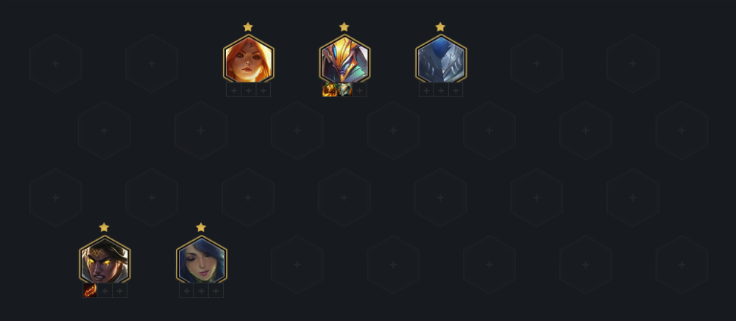Add item to blue-haired woman's last slot

pyautogui.click(x=216, y=291)
